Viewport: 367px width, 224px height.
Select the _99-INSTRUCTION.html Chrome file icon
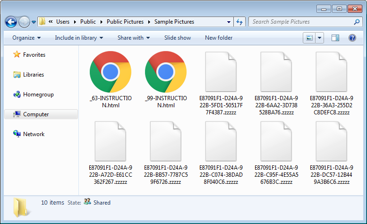[166, 72]
